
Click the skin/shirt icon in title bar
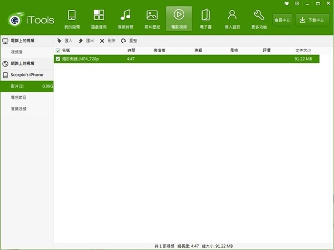pyautogui.click(x=287, y=3)
